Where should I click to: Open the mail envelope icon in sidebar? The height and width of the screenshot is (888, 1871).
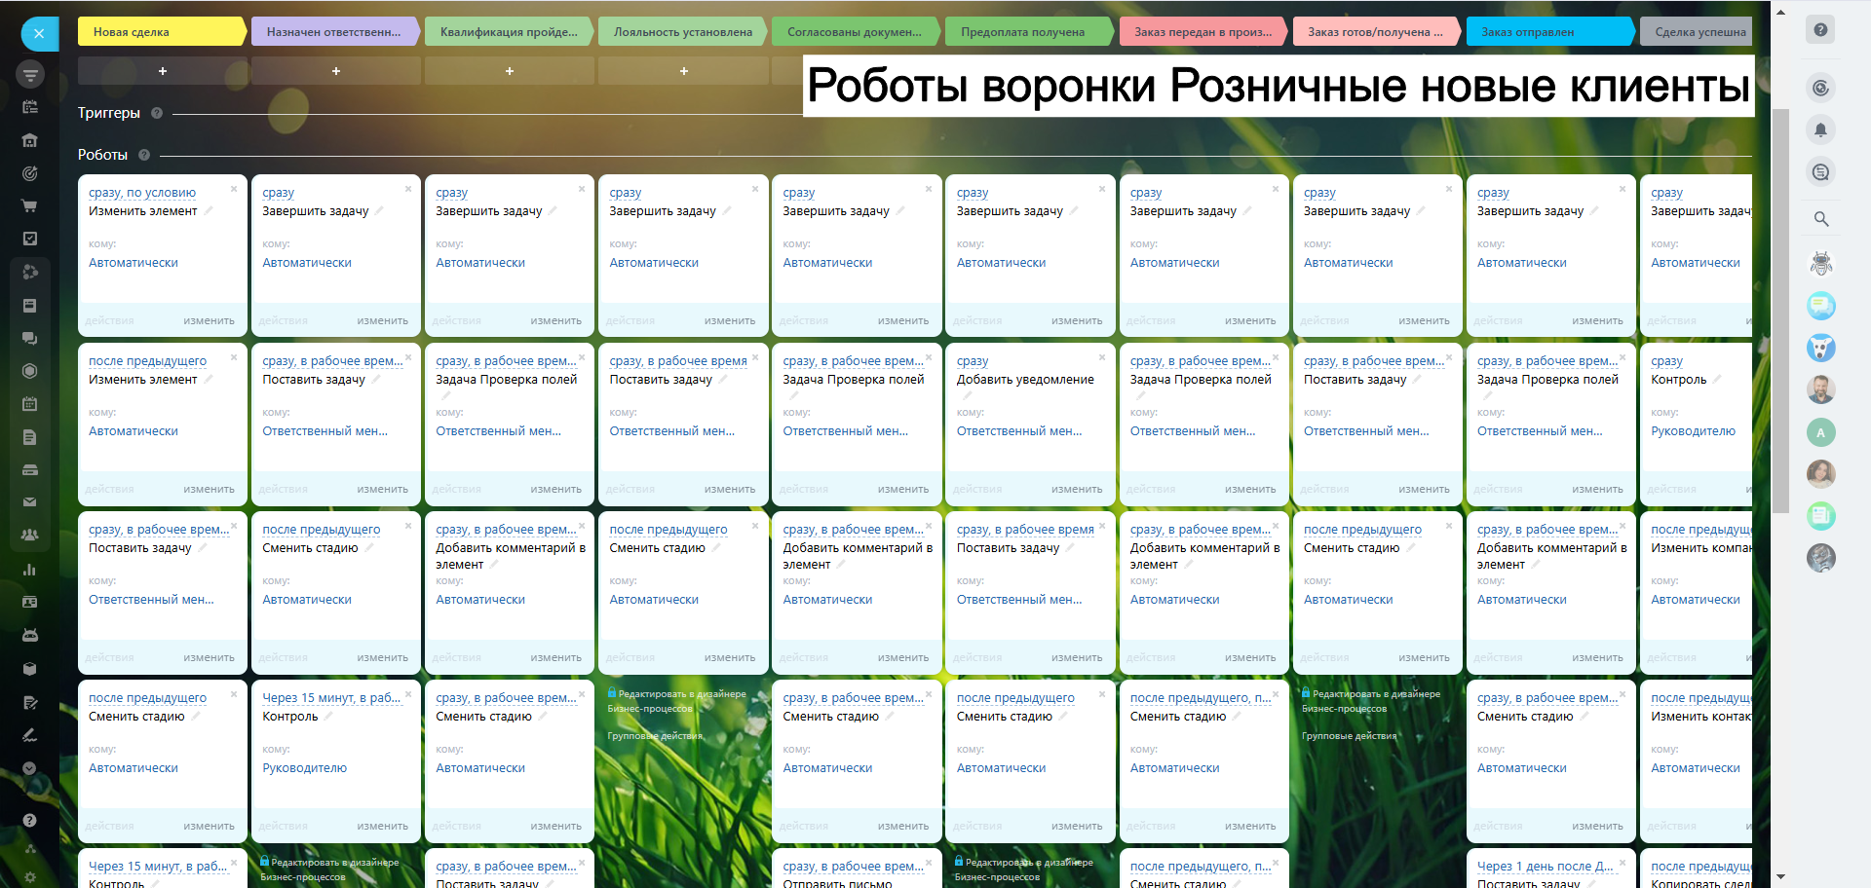(29, 502)
